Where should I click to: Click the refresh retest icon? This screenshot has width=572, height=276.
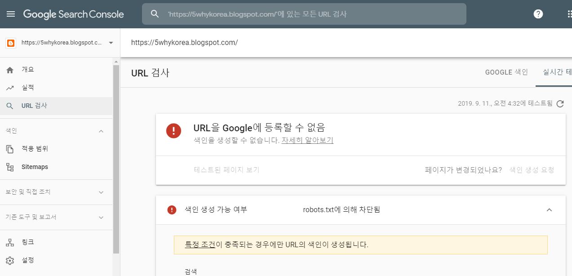click(x=560, y=104)
